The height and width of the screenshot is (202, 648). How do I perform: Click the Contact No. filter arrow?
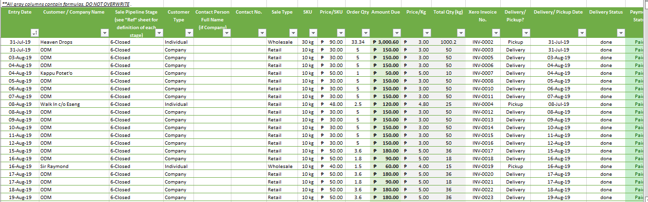(x=262, y=33)
